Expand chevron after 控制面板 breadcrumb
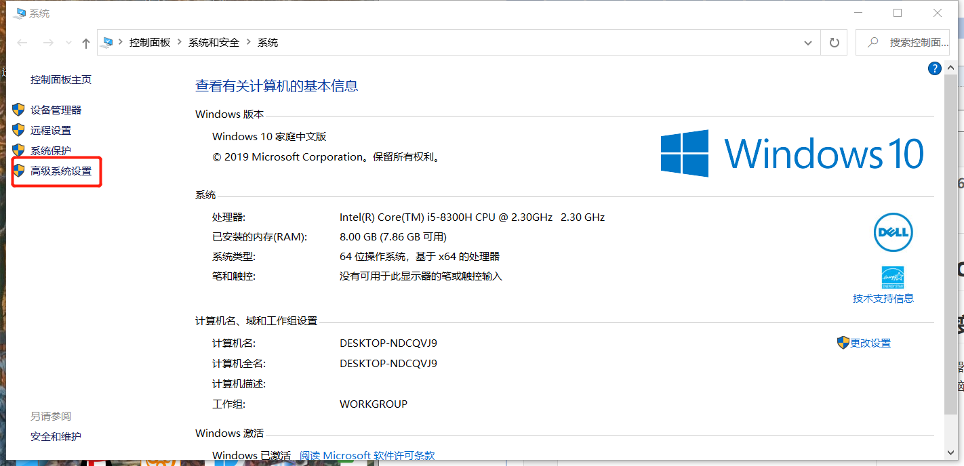Image resolution: width=964 pixels, height=466 pixels. [180, 43]
